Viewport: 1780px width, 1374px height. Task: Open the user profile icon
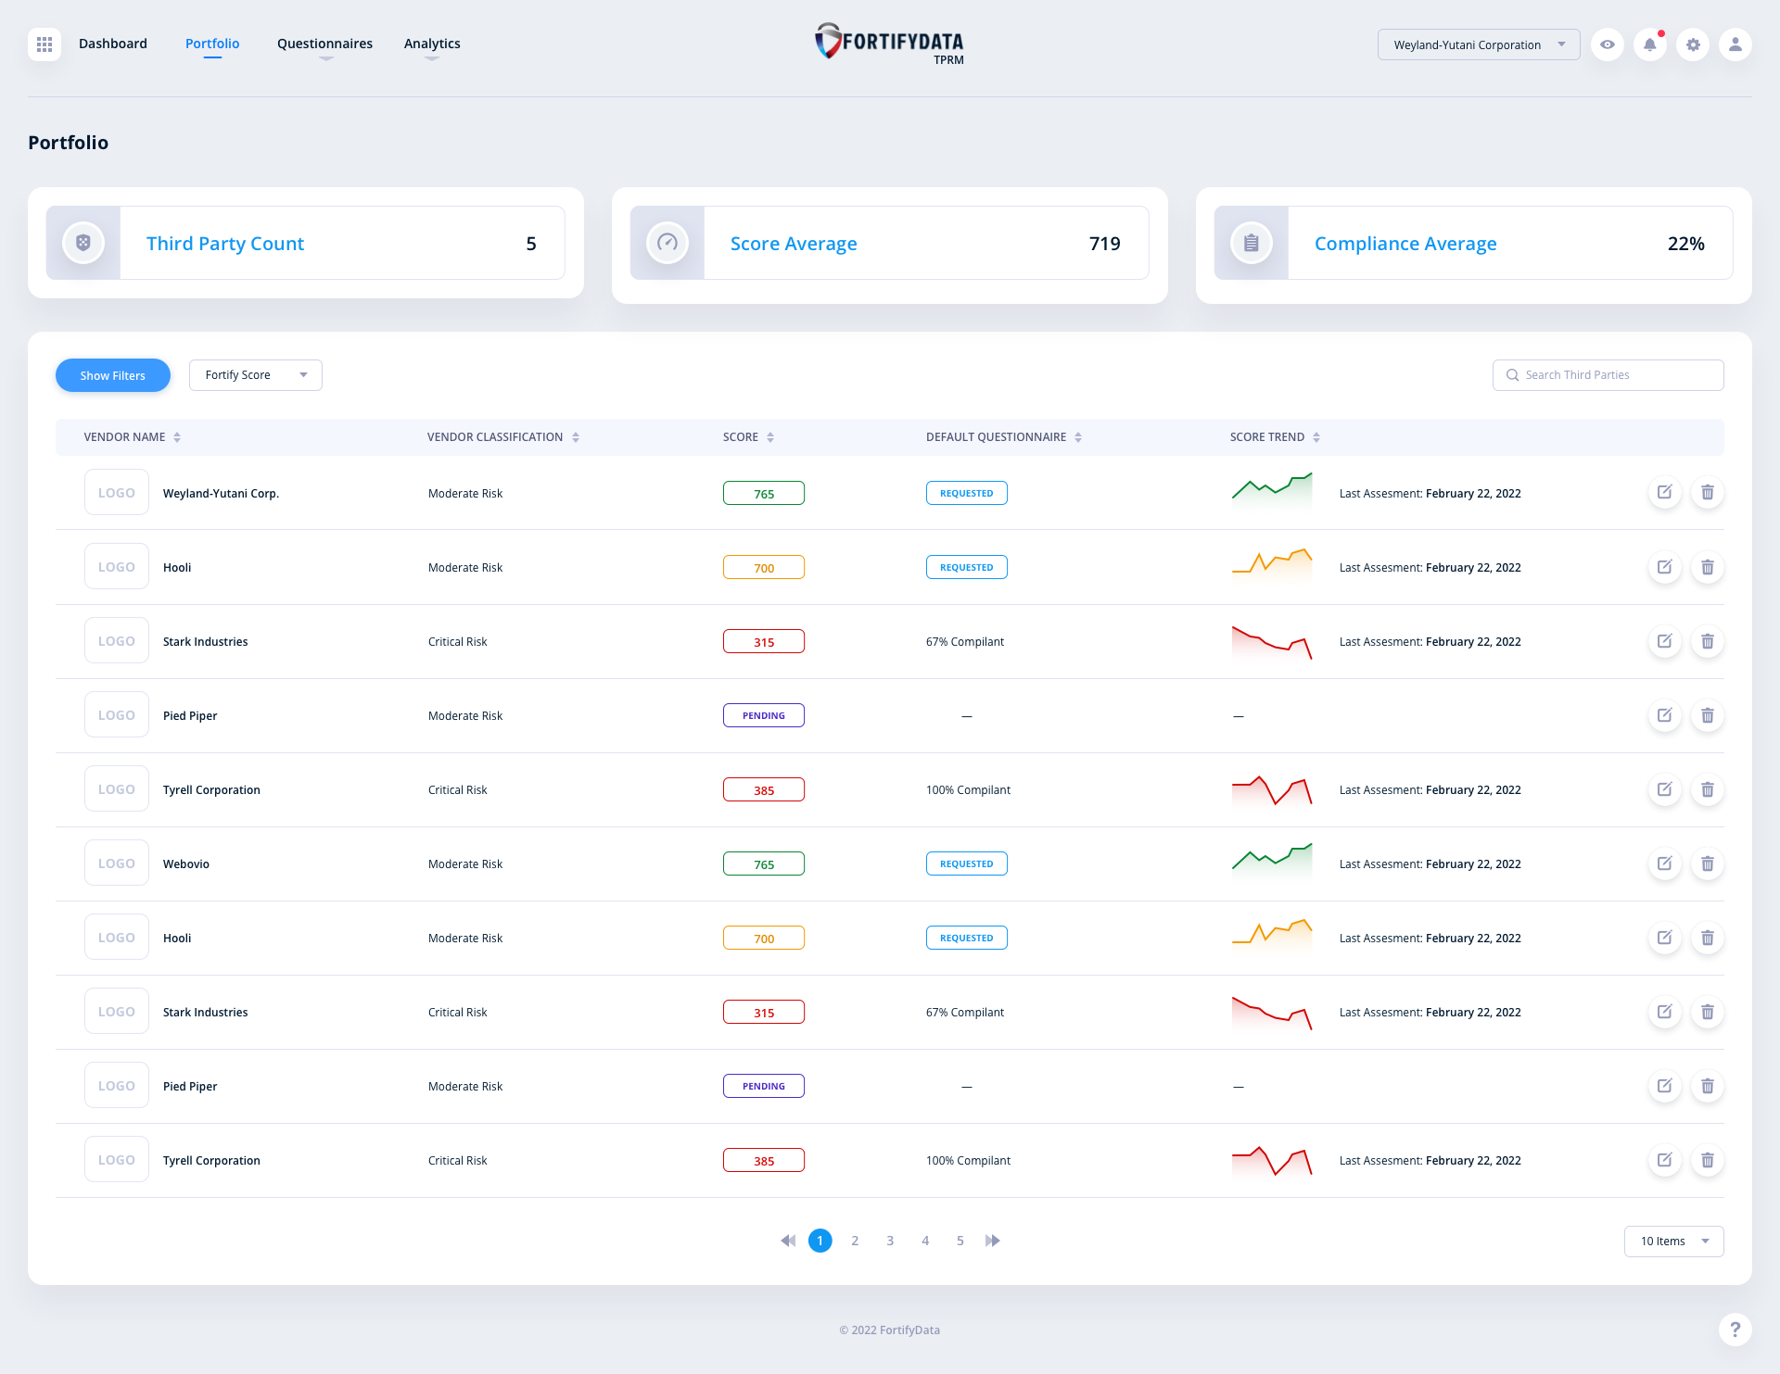[1735, 44]
